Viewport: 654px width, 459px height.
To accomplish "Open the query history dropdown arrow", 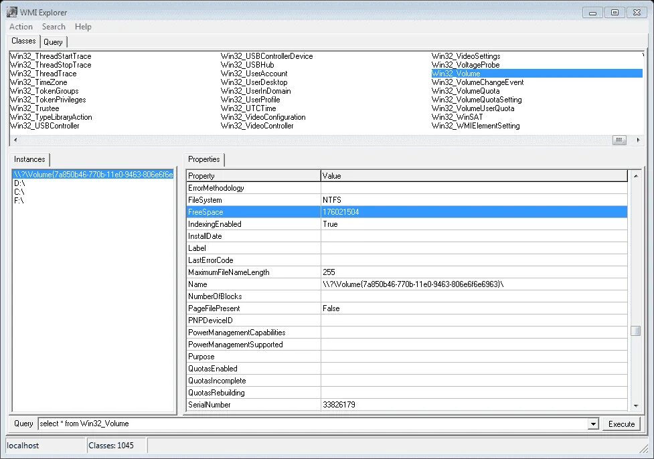I will 593,424.
